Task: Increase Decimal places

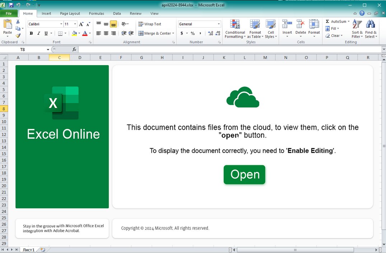Action: (210, 33)
